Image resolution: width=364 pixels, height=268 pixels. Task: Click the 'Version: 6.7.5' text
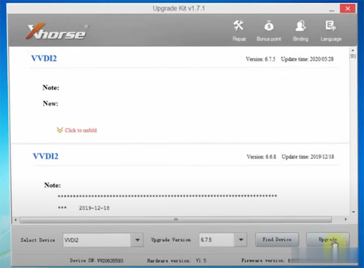(260, 59)
